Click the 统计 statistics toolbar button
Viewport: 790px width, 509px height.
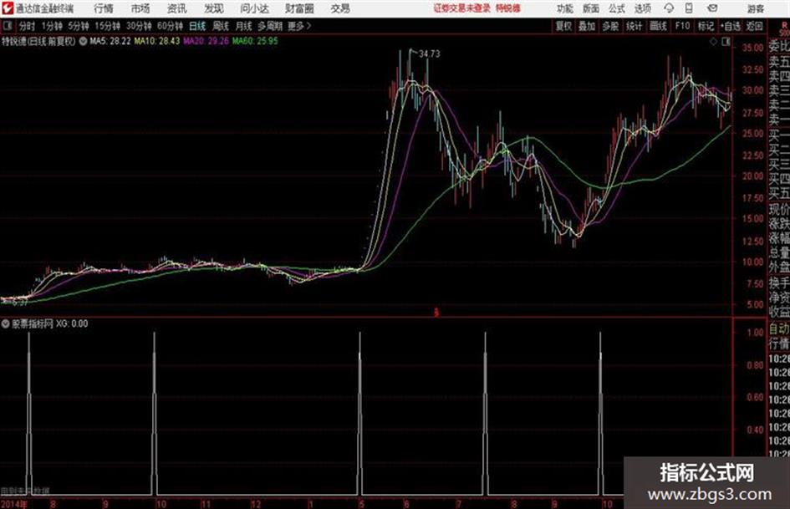tap(635, 26)
